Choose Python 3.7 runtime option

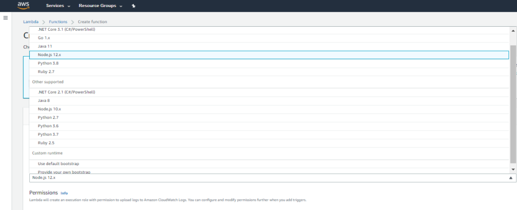[48, 134]
